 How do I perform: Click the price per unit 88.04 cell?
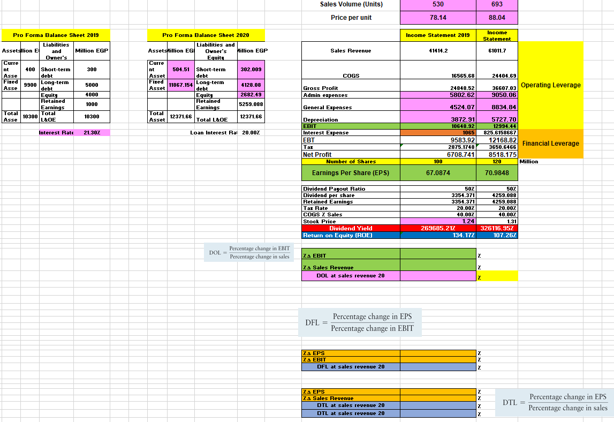497,18
